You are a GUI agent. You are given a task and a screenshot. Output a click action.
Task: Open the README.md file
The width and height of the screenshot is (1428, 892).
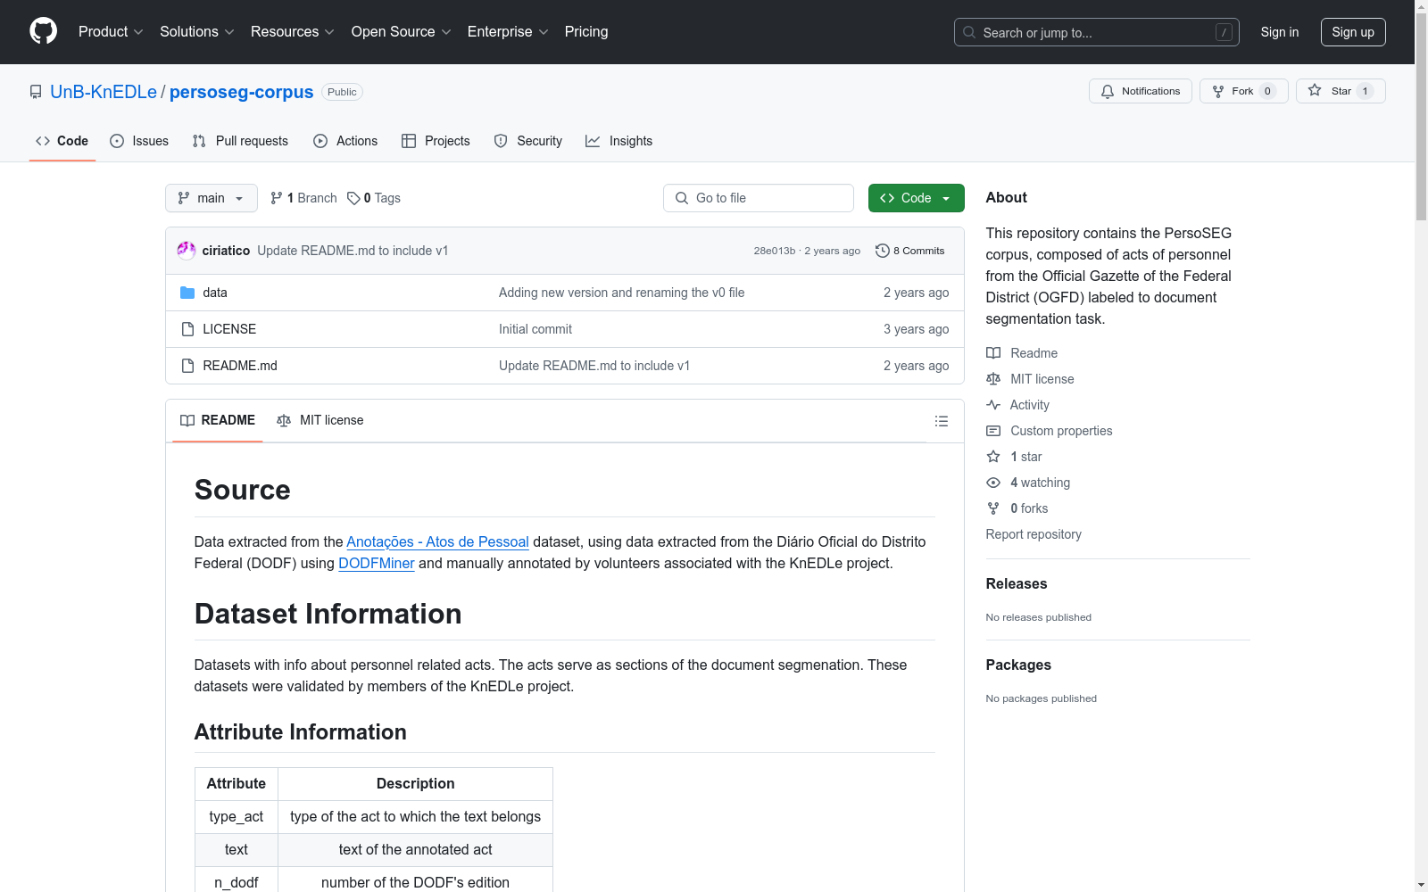240,366
